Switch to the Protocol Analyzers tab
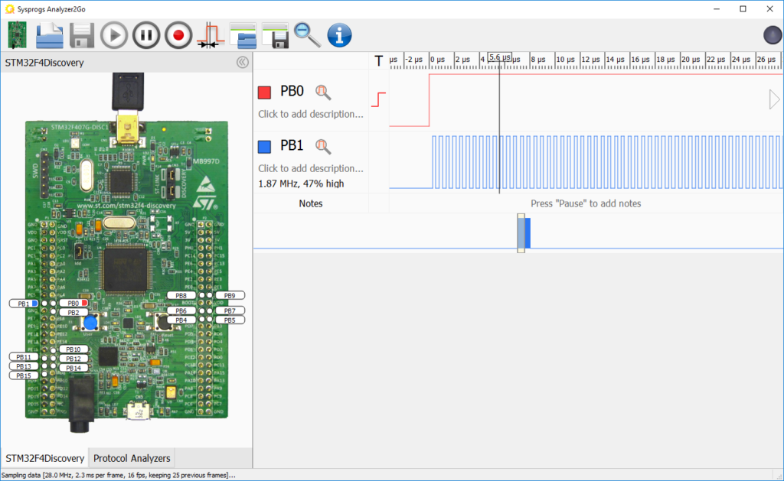Image resolution: width=784 pixels, height=481 pixels. coord(131,457)
